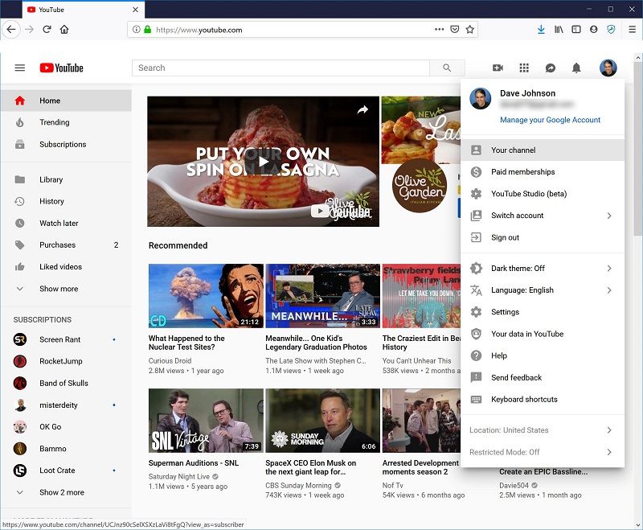Open Settings from account menu
This screenshot has height=530, width=643.
click(543, 312)
